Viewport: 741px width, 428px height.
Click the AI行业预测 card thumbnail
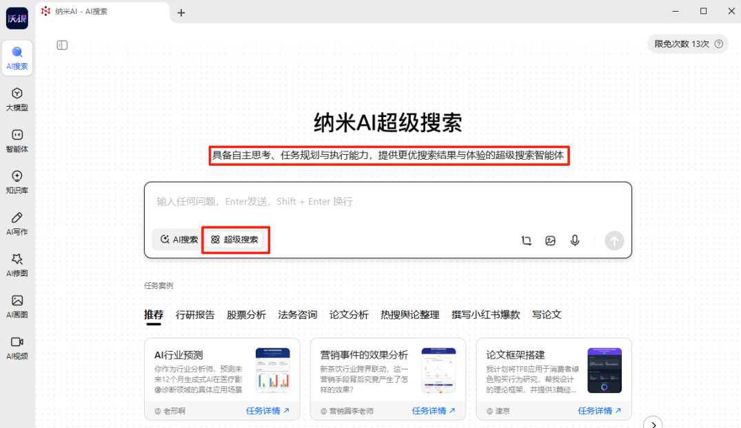point(273,370)
